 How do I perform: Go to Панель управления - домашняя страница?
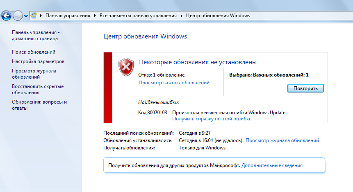point(36,35)
